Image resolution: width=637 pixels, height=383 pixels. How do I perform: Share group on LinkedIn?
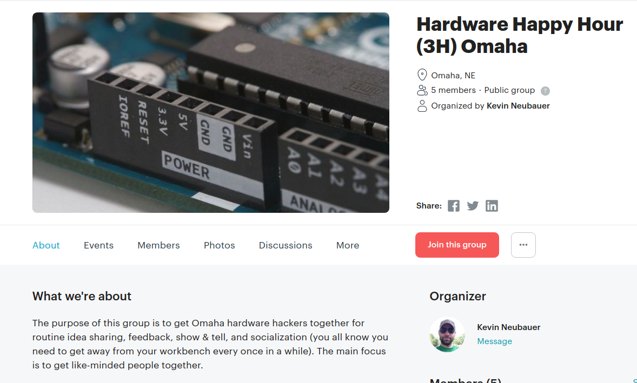pyautogui.click(x=492, y=206)
